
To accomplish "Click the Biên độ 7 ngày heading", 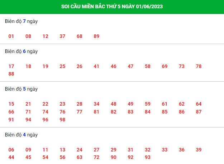I will 21,21.
